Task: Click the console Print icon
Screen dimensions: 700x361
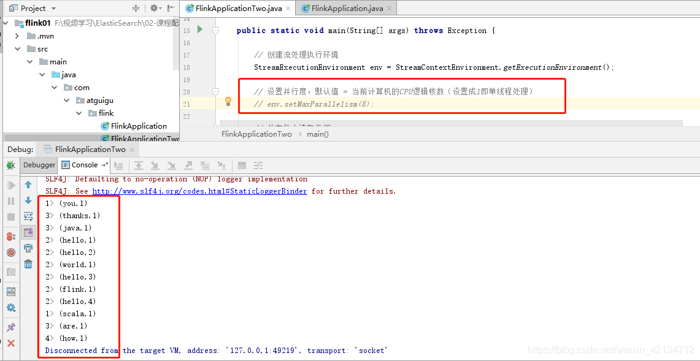Action: (x=29, y=248)
